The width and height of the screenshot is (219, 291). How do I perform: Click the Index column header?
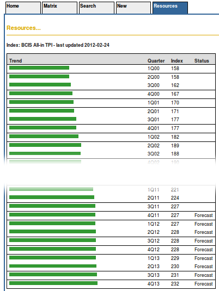click(177, 61)
